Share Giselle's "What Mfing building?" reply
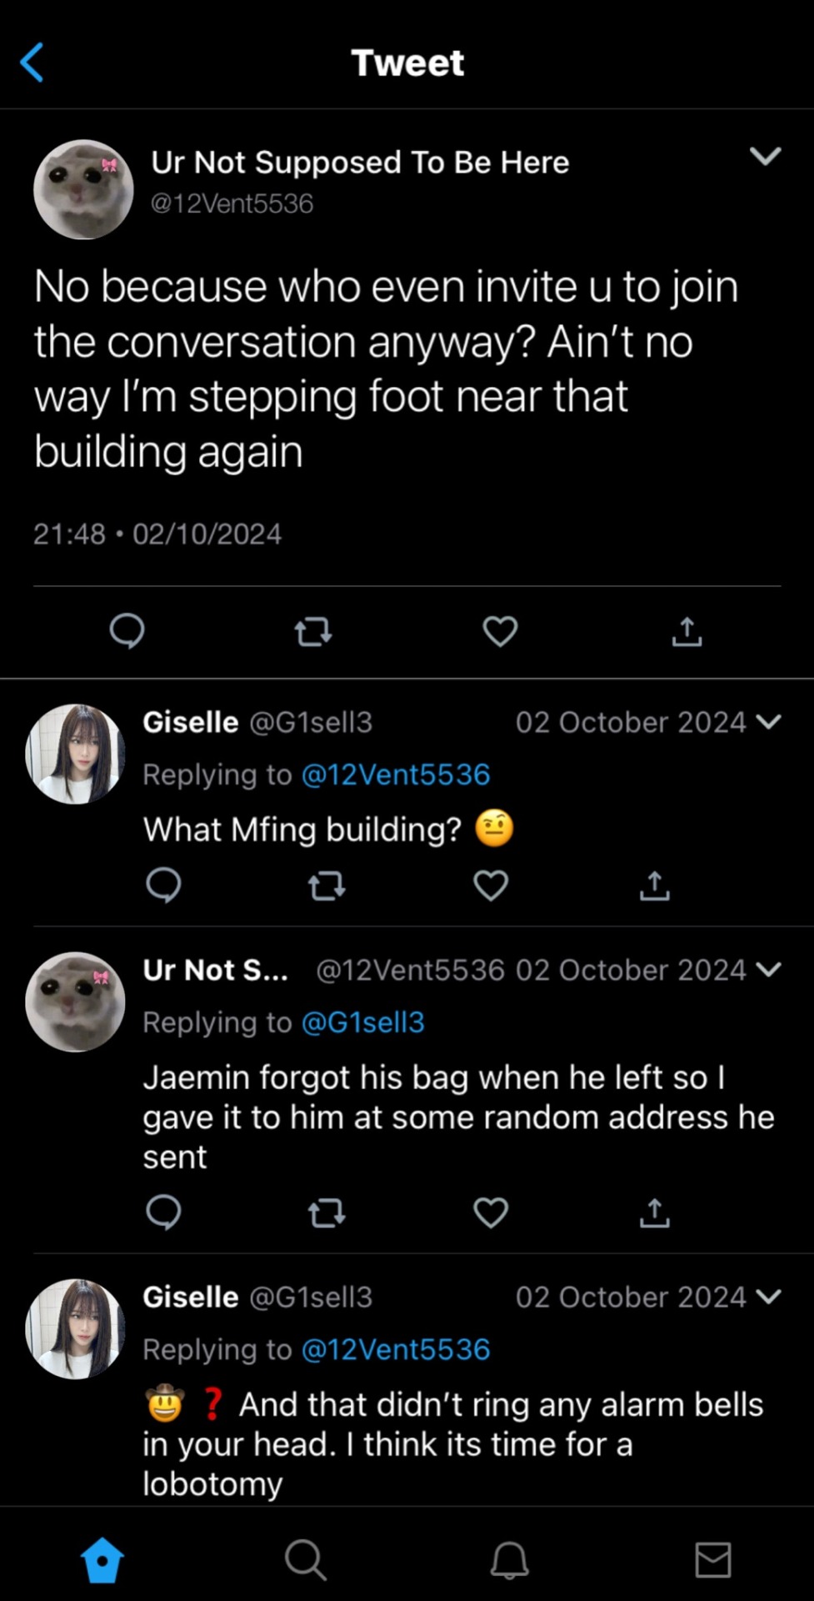Viewport: 814px width, 1601px height. coord(654,886)
